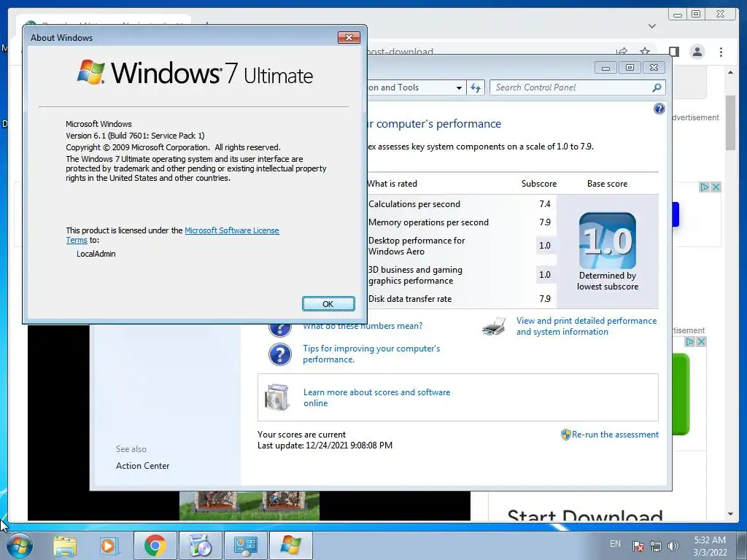Click the 1.0 base score badge
Image resolution: width=747 pixels, height=560 pixels.
pos(608,241)
